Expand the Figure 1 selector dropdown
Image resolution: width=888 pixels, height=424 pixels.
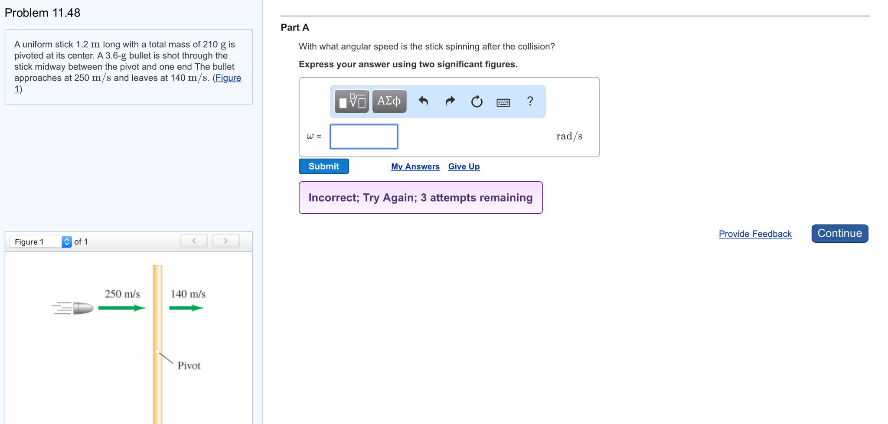point(41,241)
